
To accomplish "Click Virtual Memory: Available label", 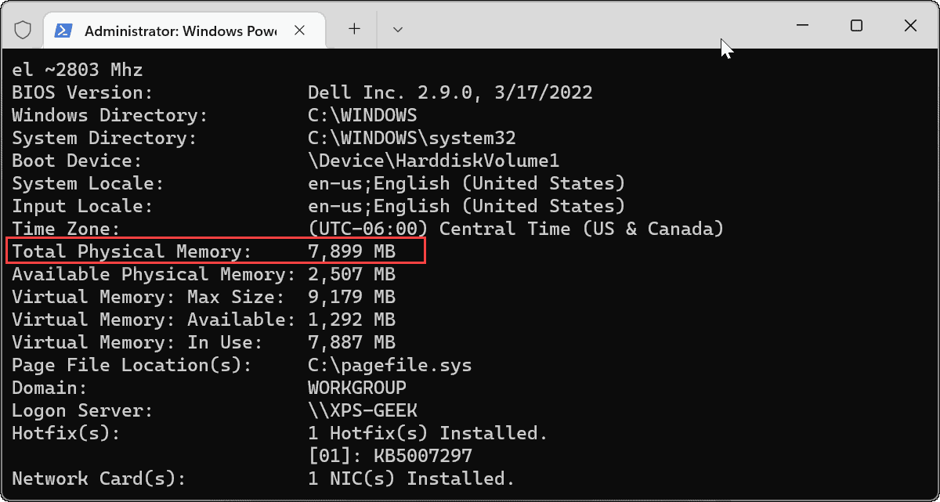I will click(x=154, y=320).
